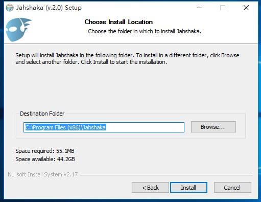Start installation with the Install button

(x=188, y=188)
